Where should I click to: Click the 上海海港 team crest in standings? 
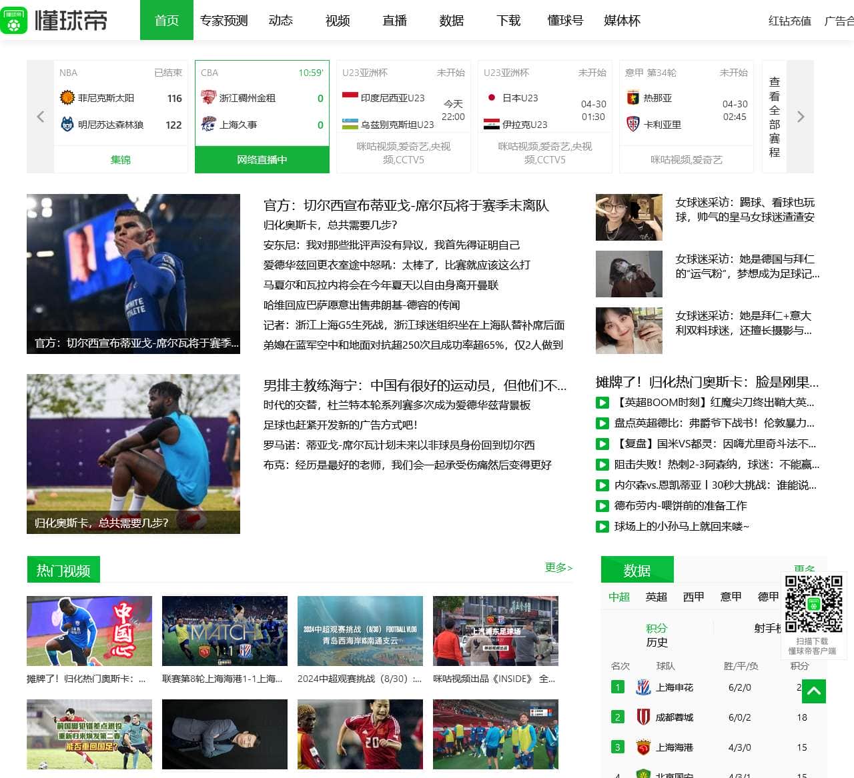pyautogui.click(x=643, y=747)
